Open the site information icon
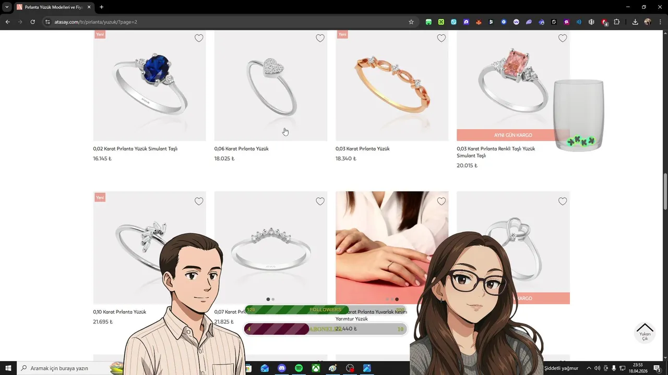 click(47, 22)
